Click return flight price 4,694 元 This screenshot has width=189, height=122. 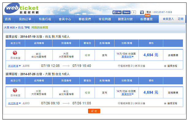pos(151,92)
